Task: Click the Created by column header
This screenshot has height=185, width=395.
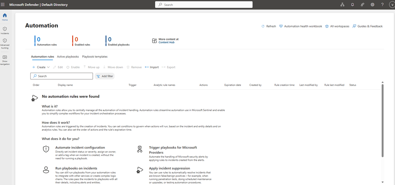Action: tap(256, 85)
